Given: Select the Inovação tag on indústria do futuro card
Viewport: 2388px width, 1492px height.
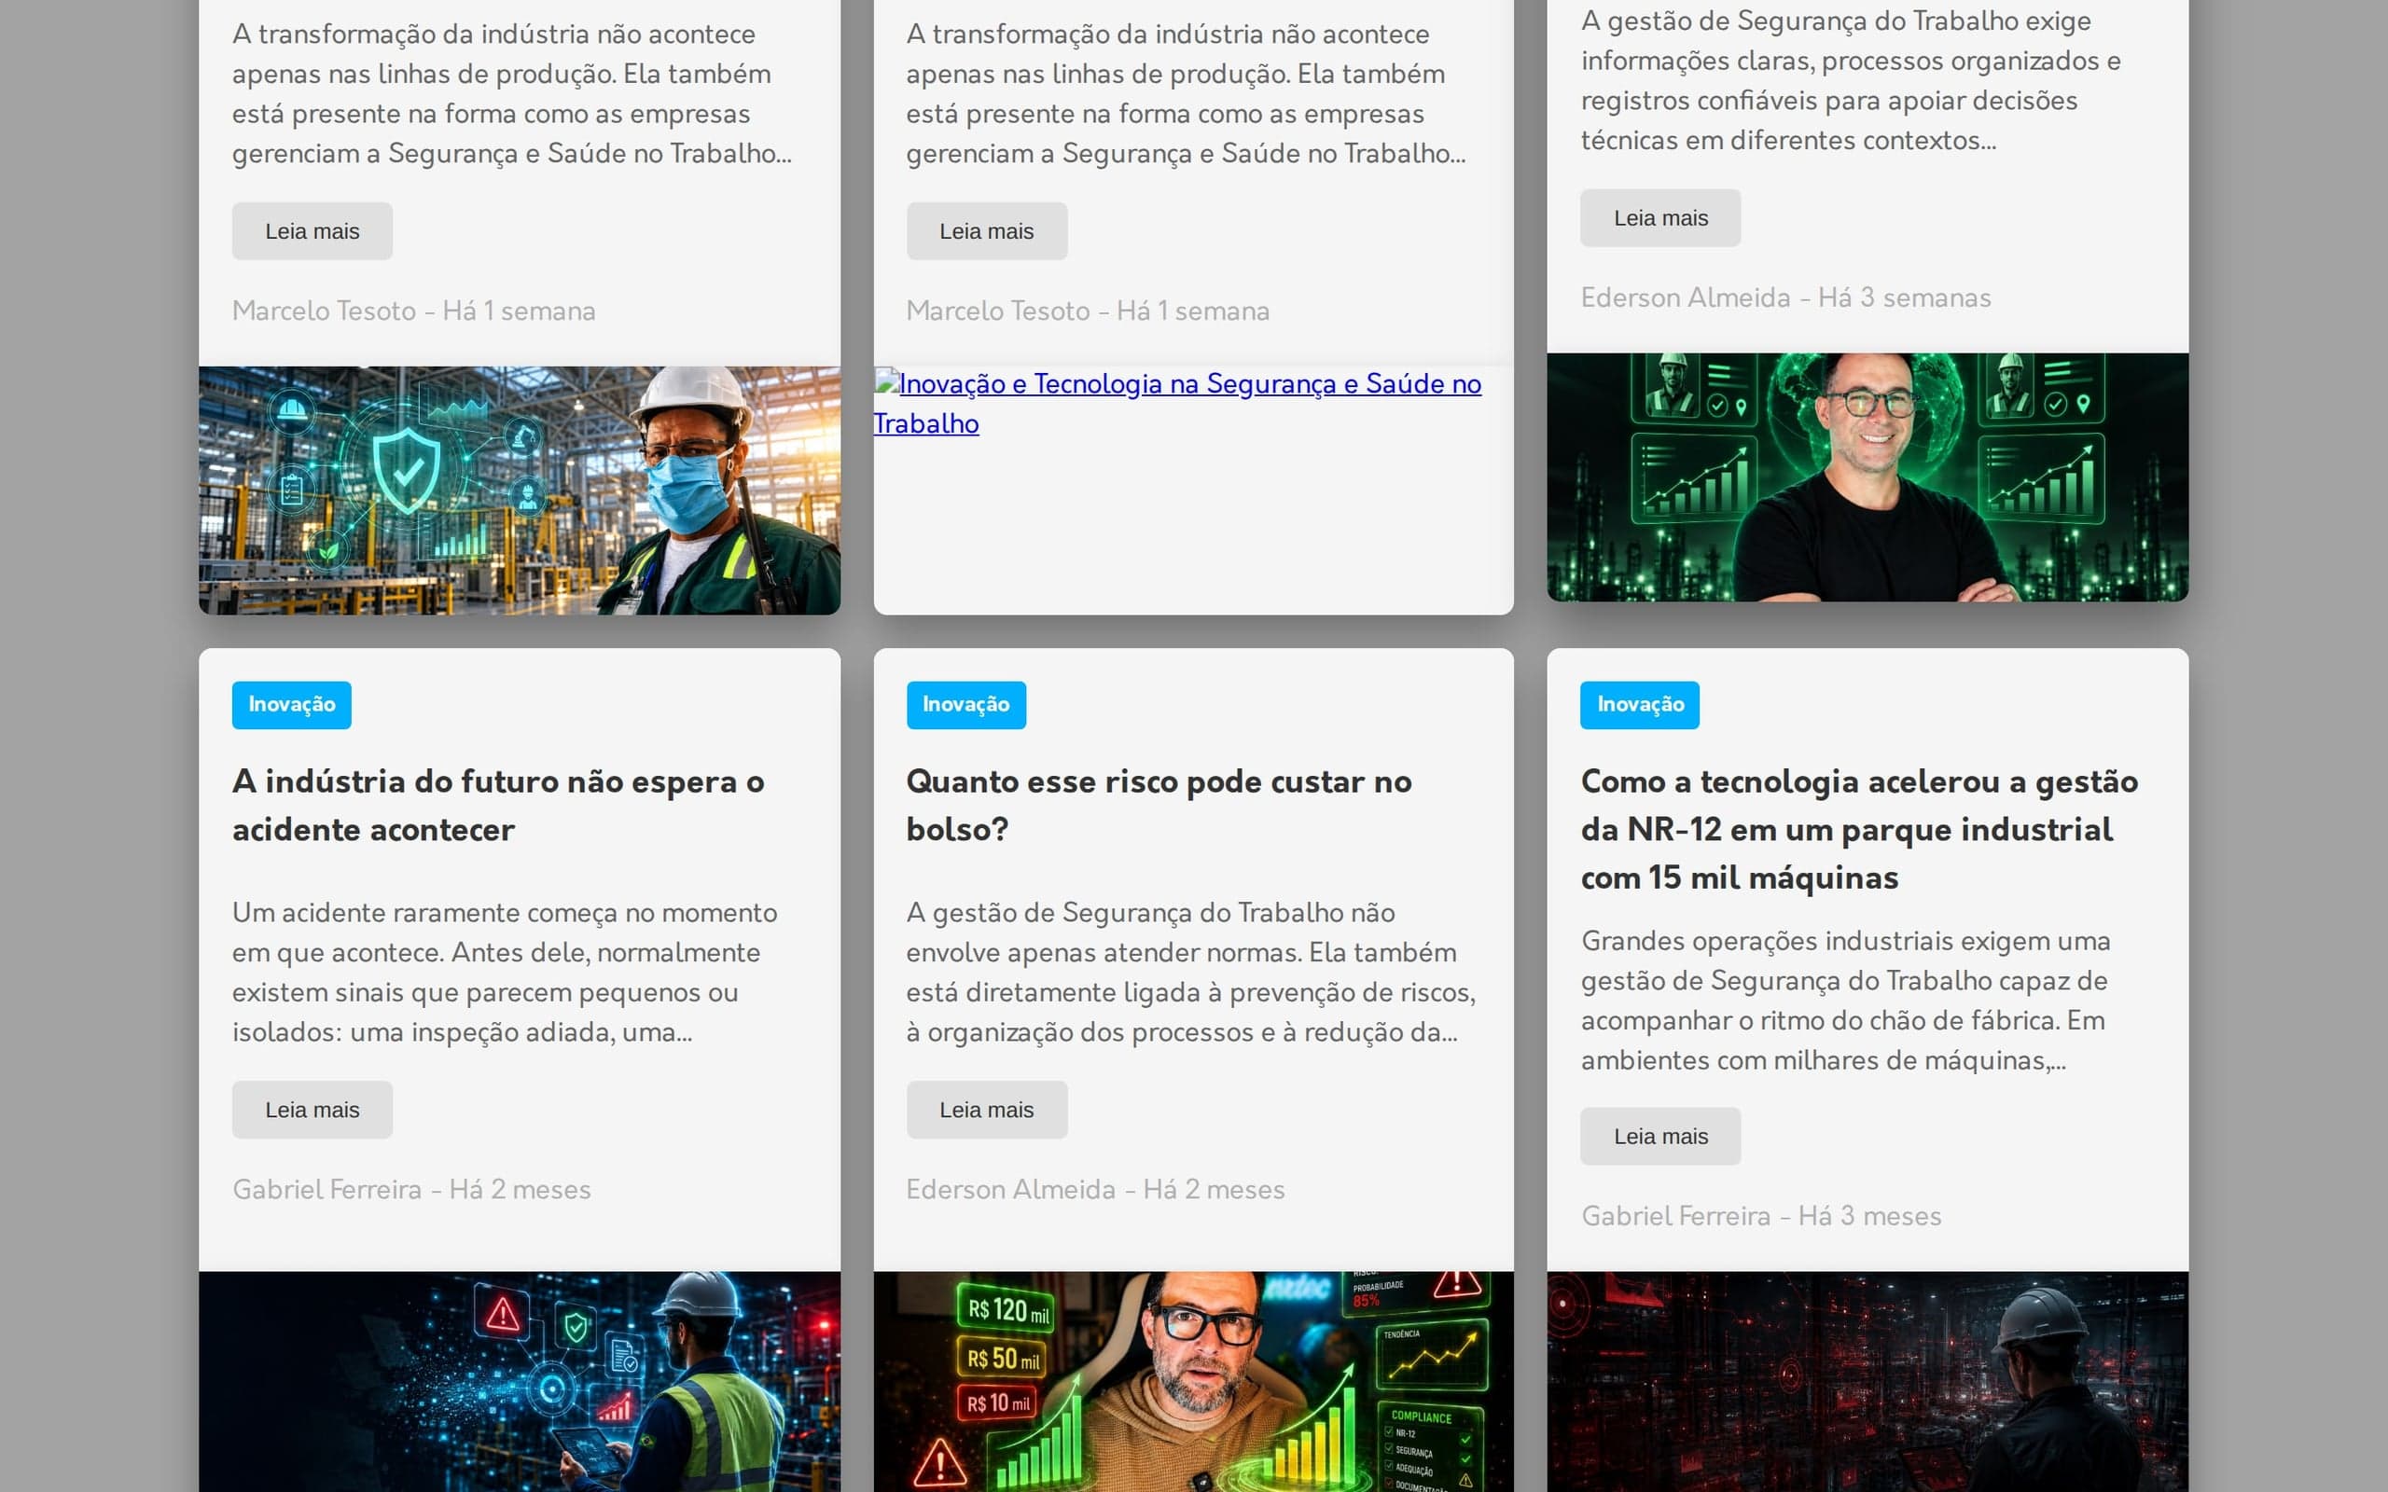Looking at the screenshot, I should pos(291,705).
